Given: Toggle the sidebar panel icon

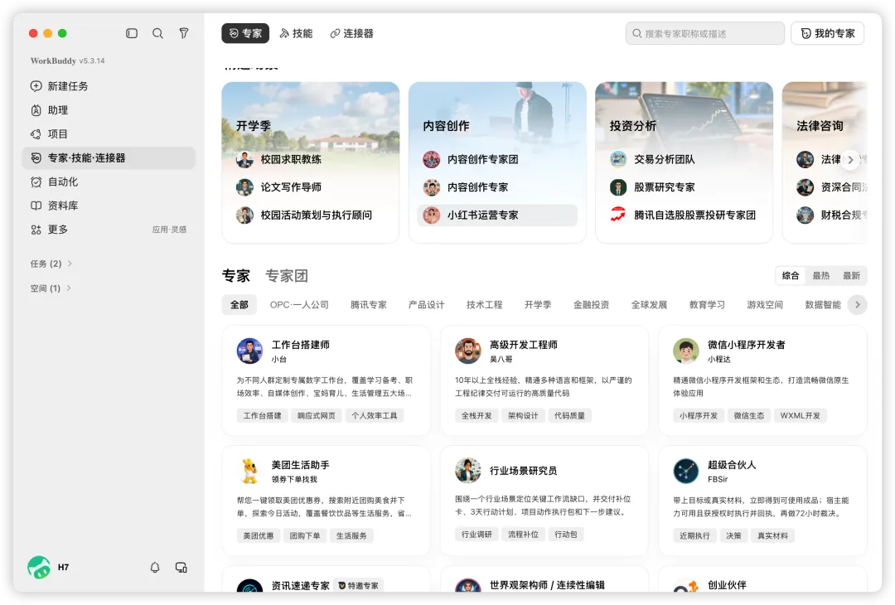Looking at the screenshot, I should coord(132,33).
